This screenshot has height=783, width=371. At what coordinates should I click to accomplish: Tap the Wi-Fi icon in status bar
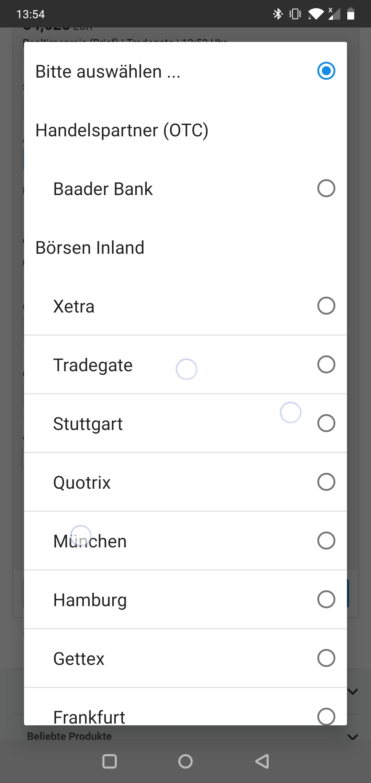coord(316,14)
